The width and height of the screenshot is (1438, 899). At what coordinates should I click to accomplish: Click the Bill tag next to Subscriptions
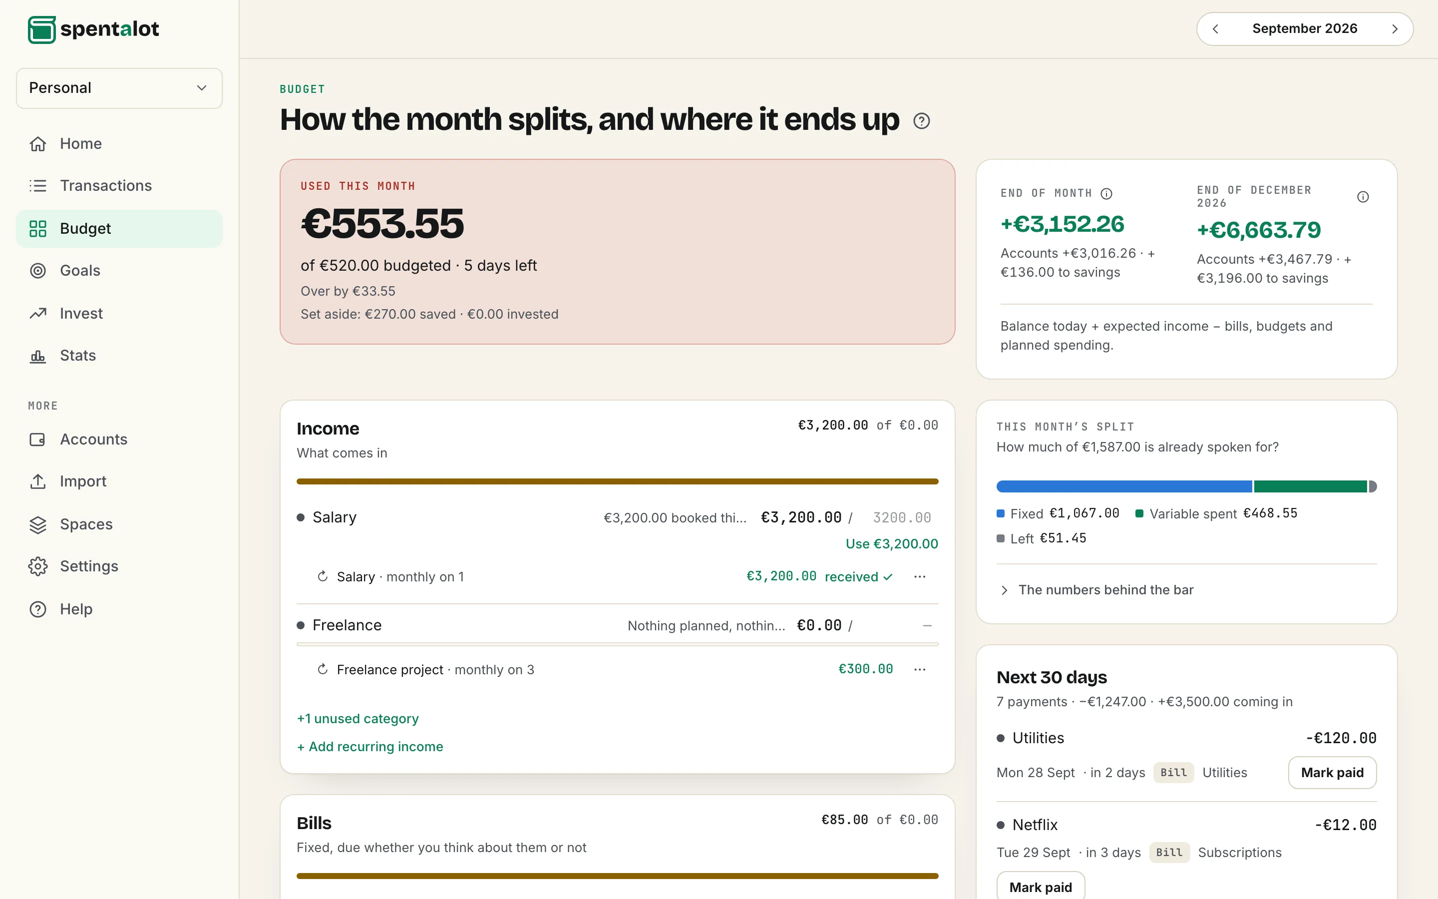click(x=1169, y=853)
